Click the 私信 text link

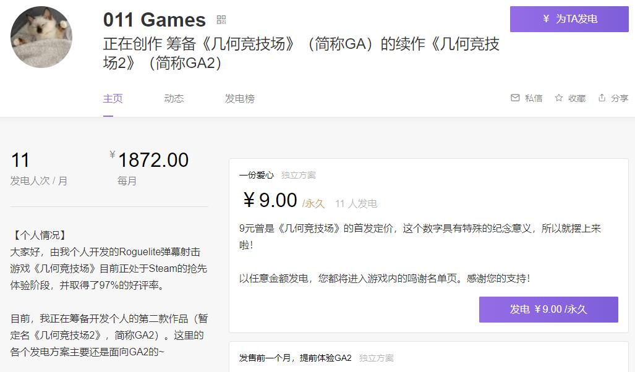534,98
